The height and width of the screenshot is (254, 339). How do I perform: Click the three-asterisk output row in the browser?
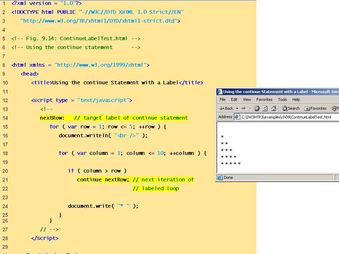[227, 150]
